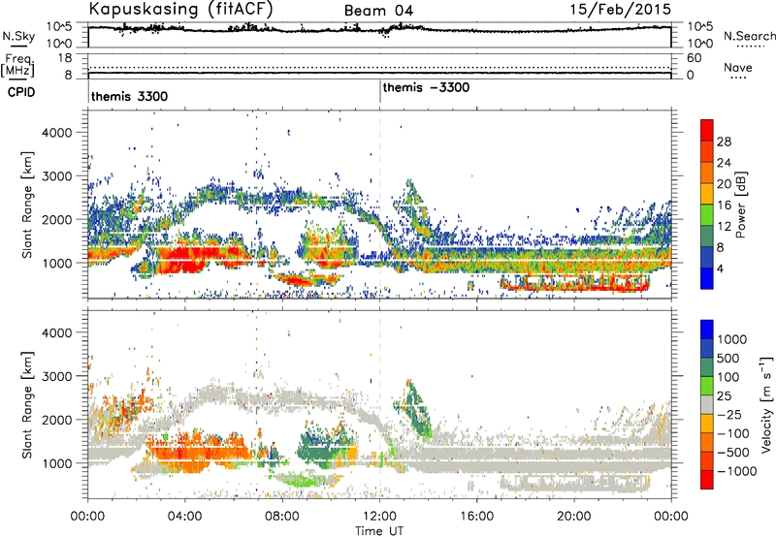Click the 24 label on power color bar

click(x=724, y=163)
